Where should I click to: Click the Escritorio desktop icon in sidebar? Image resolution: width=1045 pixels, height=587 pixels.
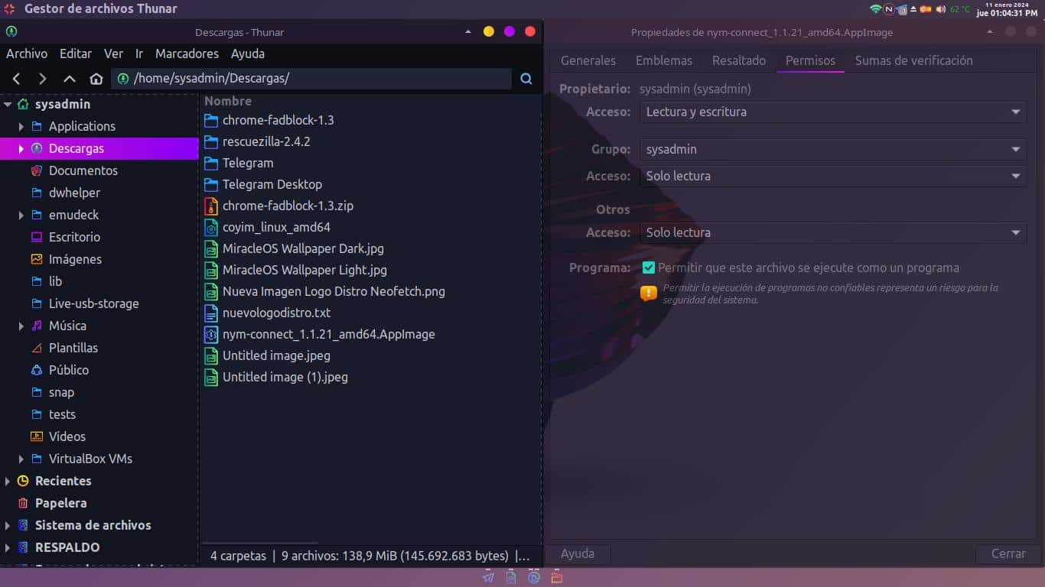pyautogui.click(x=37, y=237)
